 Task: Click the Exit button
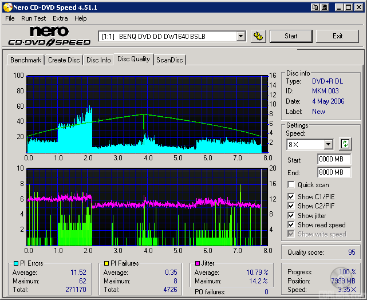pyautogui.click(x=337, y=36)
